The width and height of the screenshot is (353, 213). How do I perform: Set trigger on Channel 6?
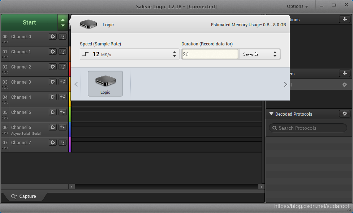63,127
